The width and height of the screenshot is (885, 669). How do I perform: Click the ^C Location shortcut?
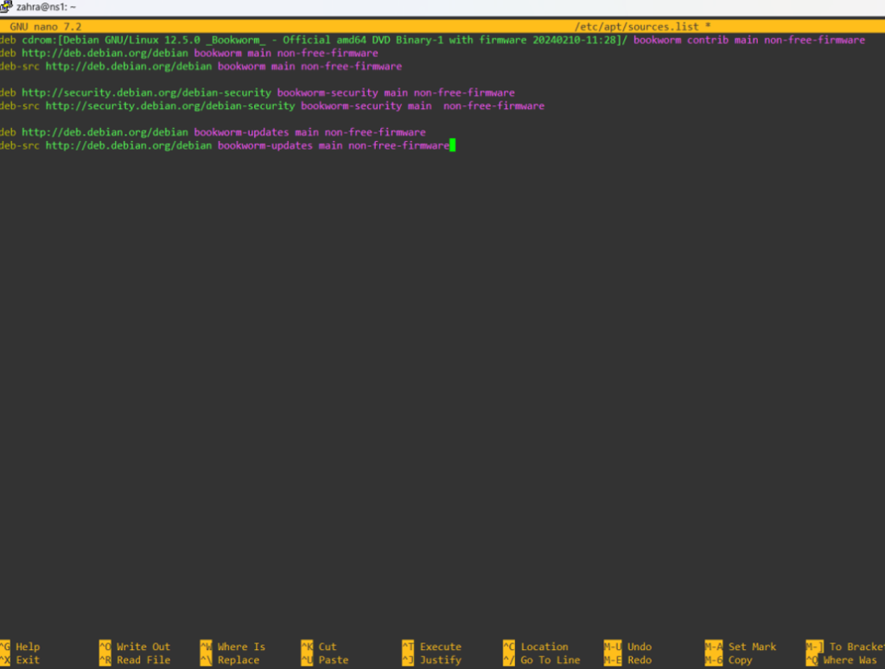[x=535, y=647]
